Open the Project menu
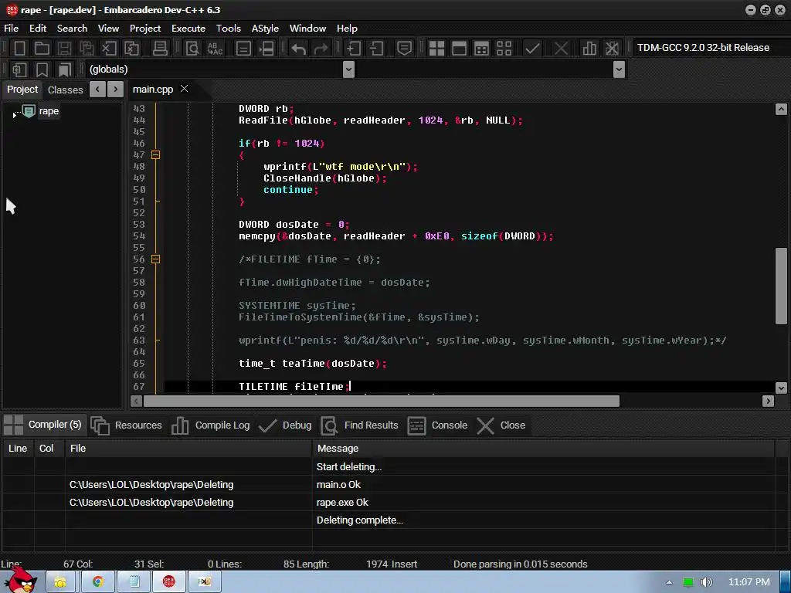Screen dimensions: 791x593 point(145,29)
